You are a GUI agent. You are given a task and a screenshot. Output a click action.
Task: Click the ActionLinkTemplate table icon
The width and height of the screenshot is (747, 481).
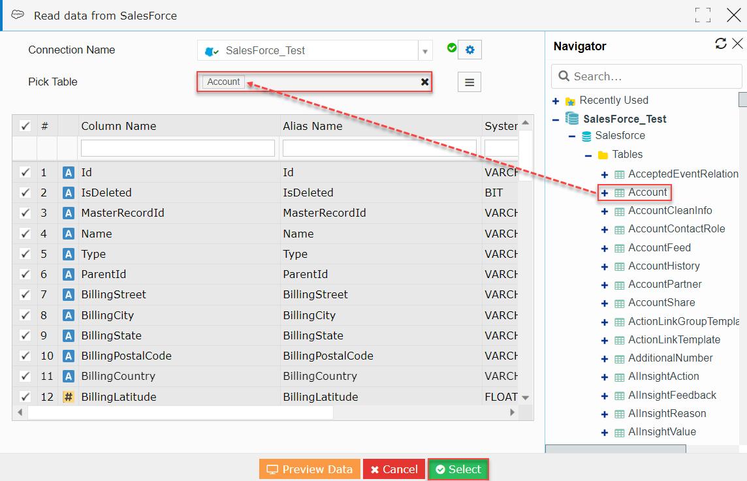coord(619,341)
